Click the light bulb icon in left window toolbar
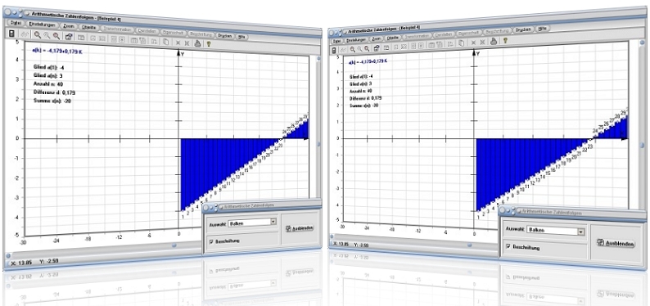 [x=209, y=43]
